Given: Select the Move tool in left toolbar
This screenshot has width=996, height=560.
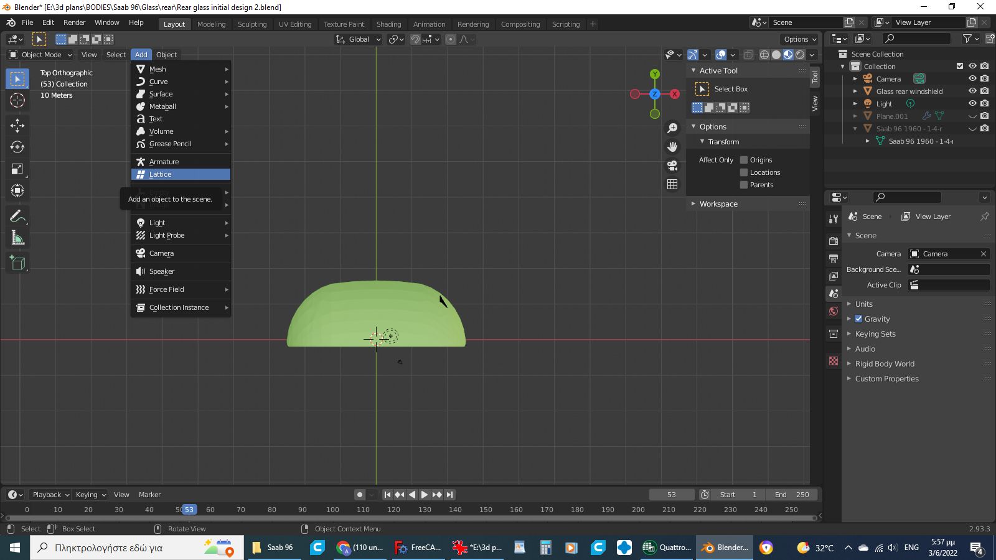Looking at the screenshot, I should (17, 125).
